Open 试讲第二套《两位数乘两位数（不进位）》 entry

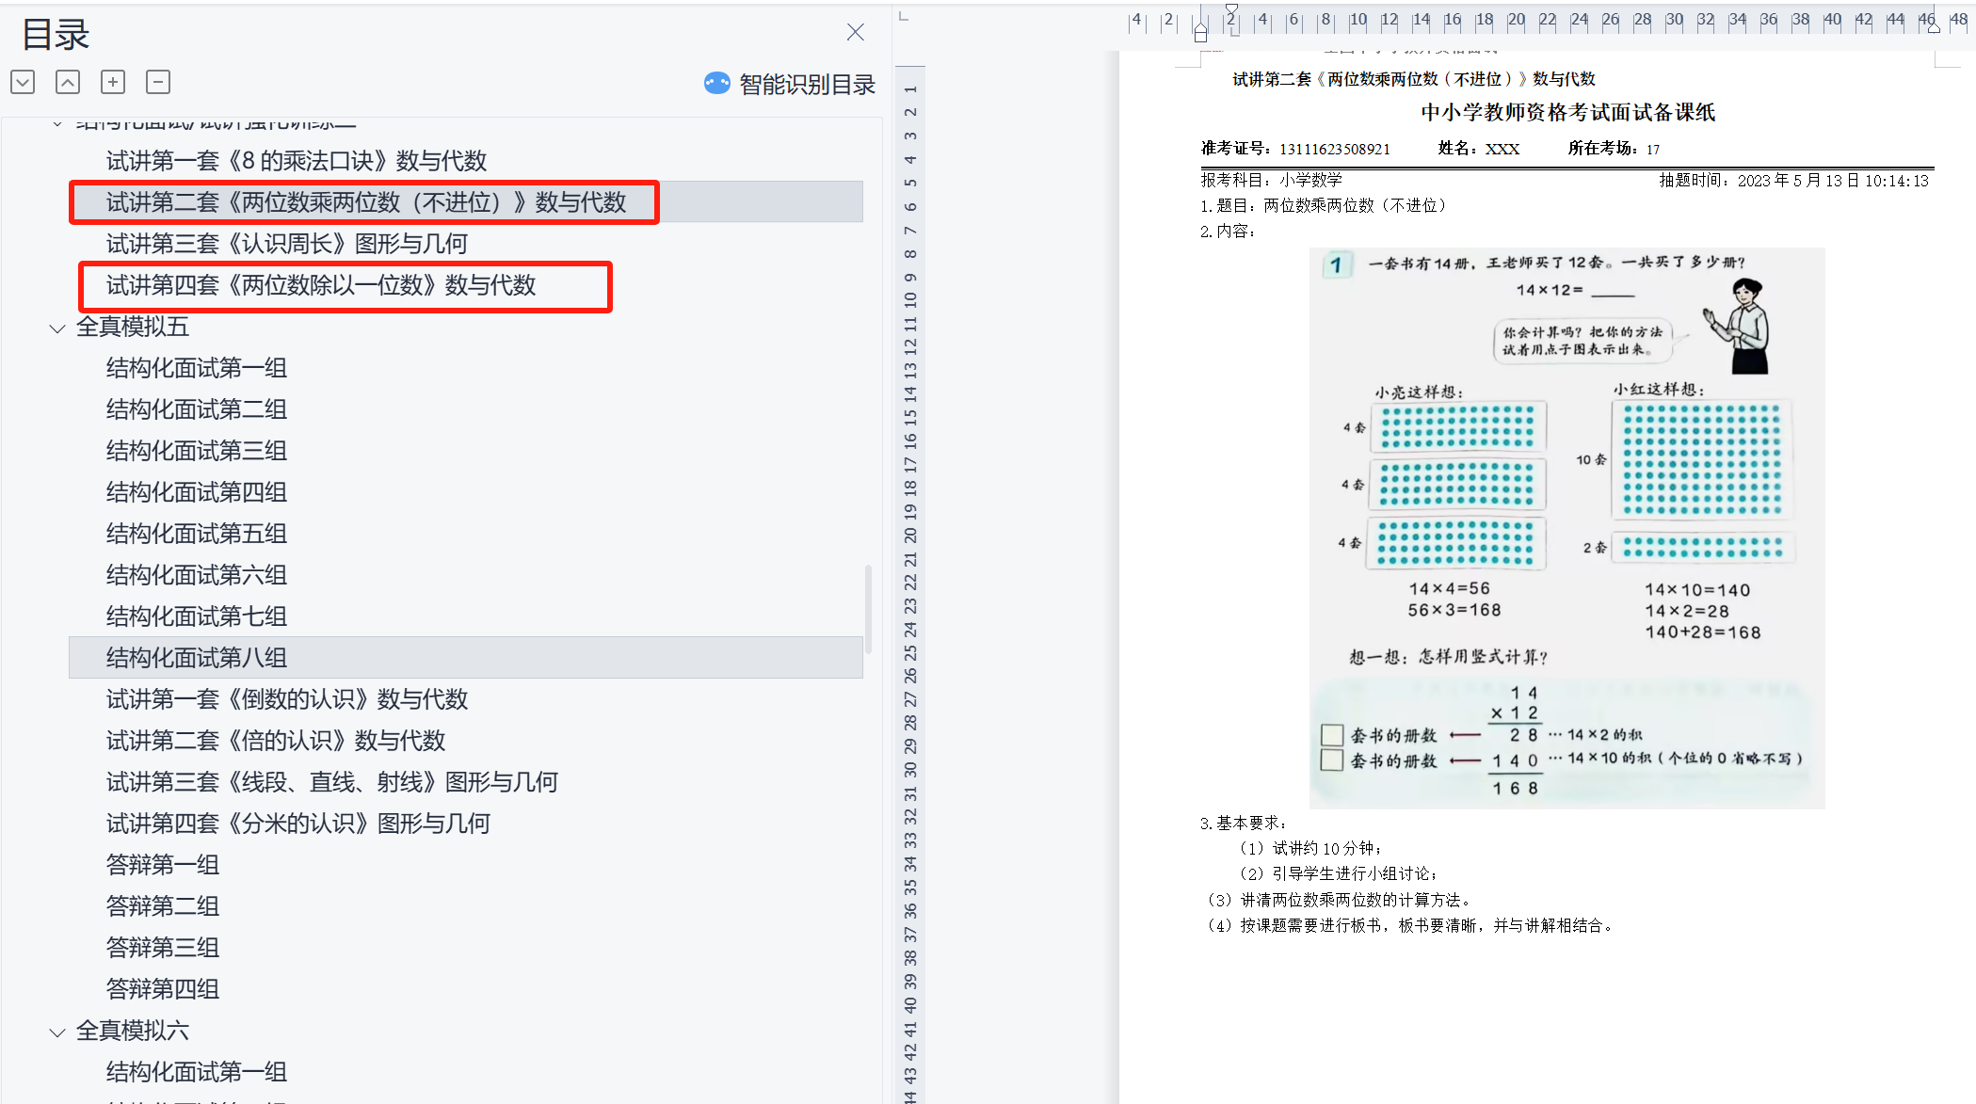[365, 202]
